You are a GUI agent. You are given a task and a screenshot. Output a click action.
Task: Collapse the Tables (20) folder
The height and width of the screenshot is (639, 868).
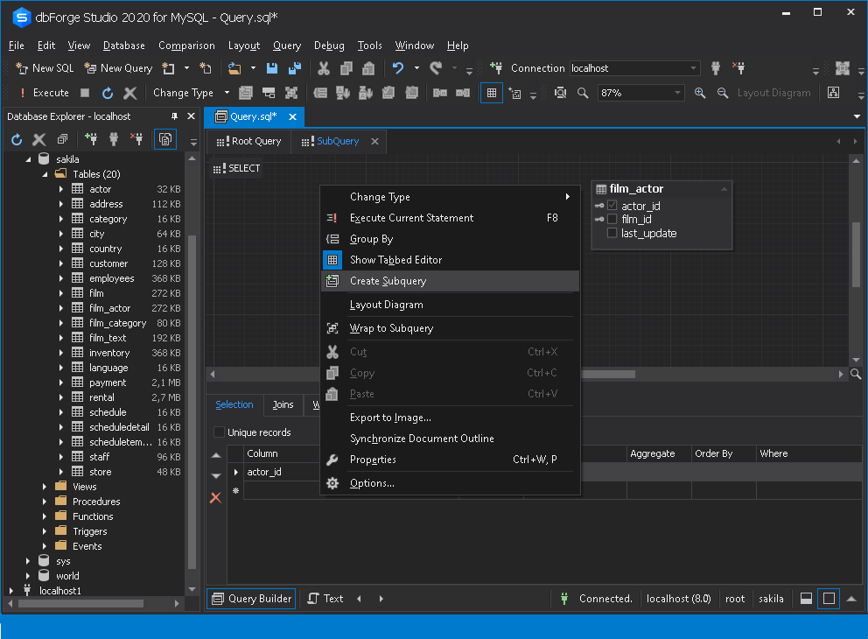45,174
